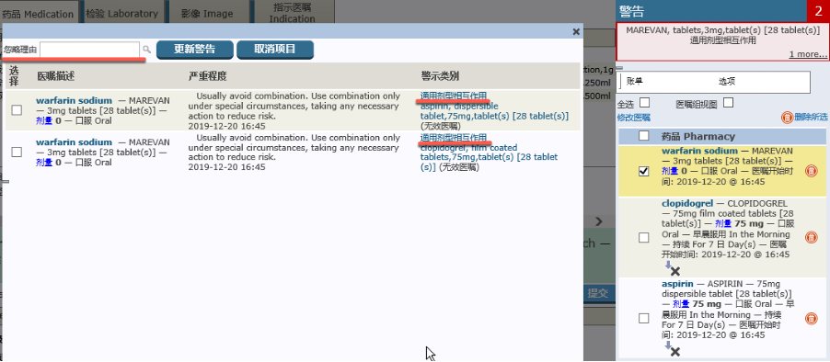
Task: Click the right chevron arrow behind dialog
Action: click(x=599, y=221)
